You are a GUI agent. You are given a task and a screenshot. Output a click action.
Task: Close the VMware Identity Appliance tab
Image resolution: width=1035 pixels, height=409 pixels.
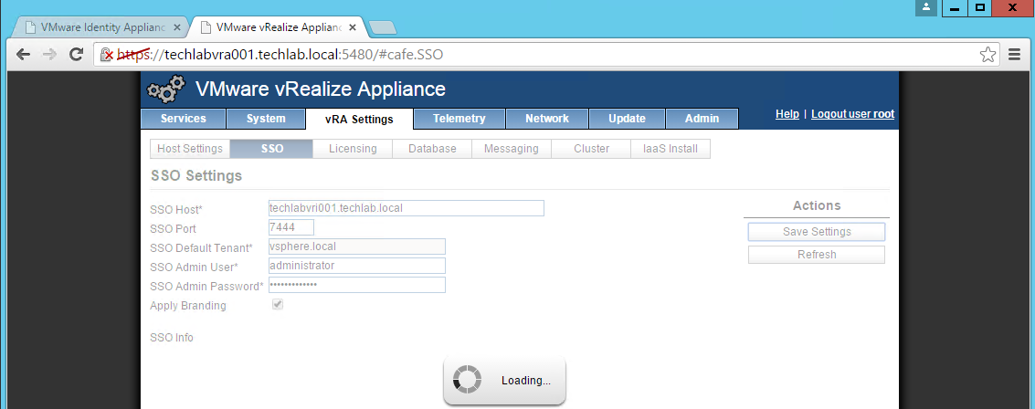[x=177, y=27]
